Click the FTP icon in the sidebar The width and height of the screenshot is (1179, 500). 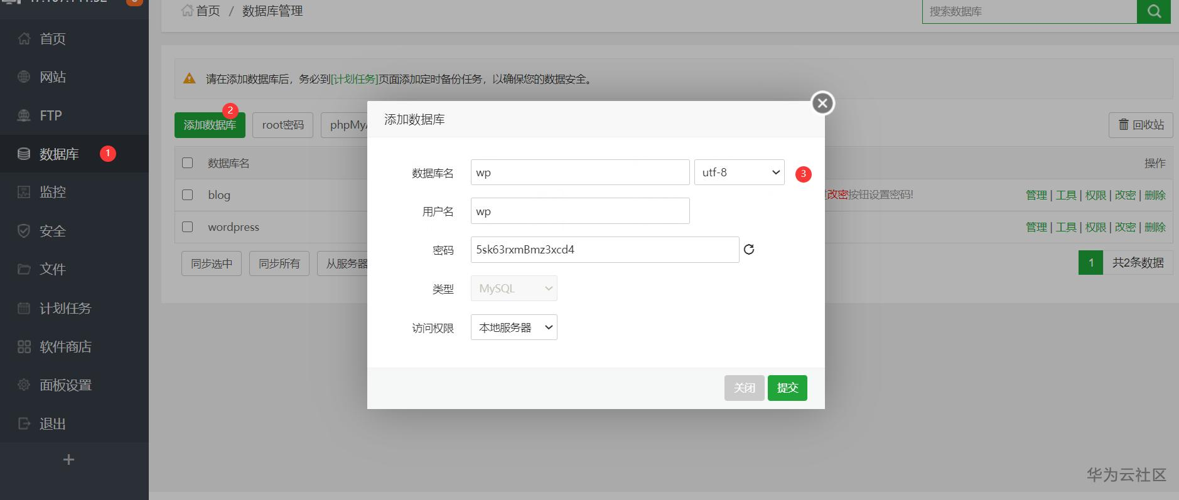(24, 115)
